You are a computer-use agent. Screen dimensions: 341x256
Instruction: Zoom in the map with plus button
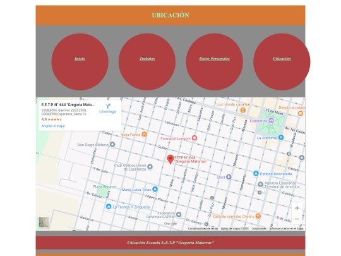297,208
